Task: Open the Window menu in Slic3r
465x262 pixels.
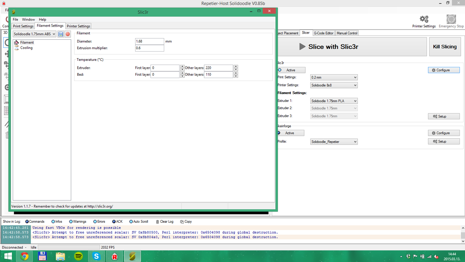Action: (x=28, y=20)
